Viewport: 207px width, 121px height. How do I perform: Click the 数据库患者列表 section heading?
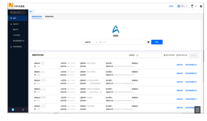38,55
